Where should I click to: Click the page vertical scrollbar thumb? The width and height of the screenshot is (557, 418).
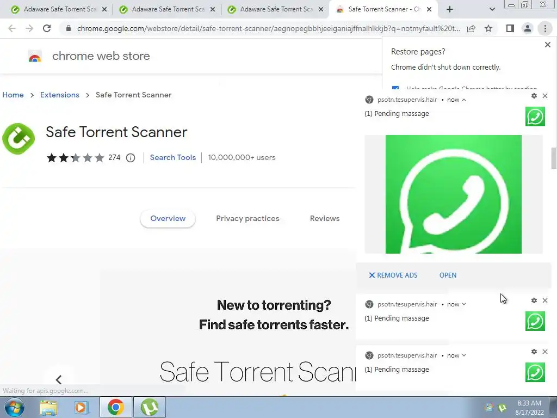(x=554, y=158)
